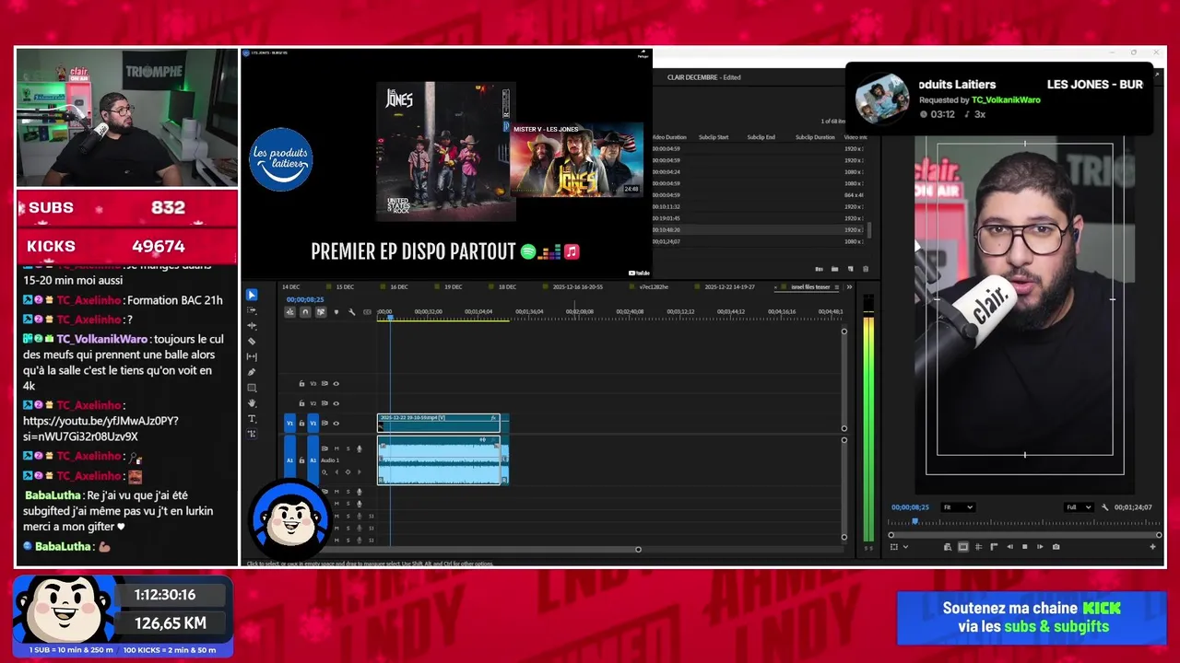The width and height of the screenshot is (1180, 663).
Task: Toggle V1 track output eye
Action: click(x=336, y=424)
